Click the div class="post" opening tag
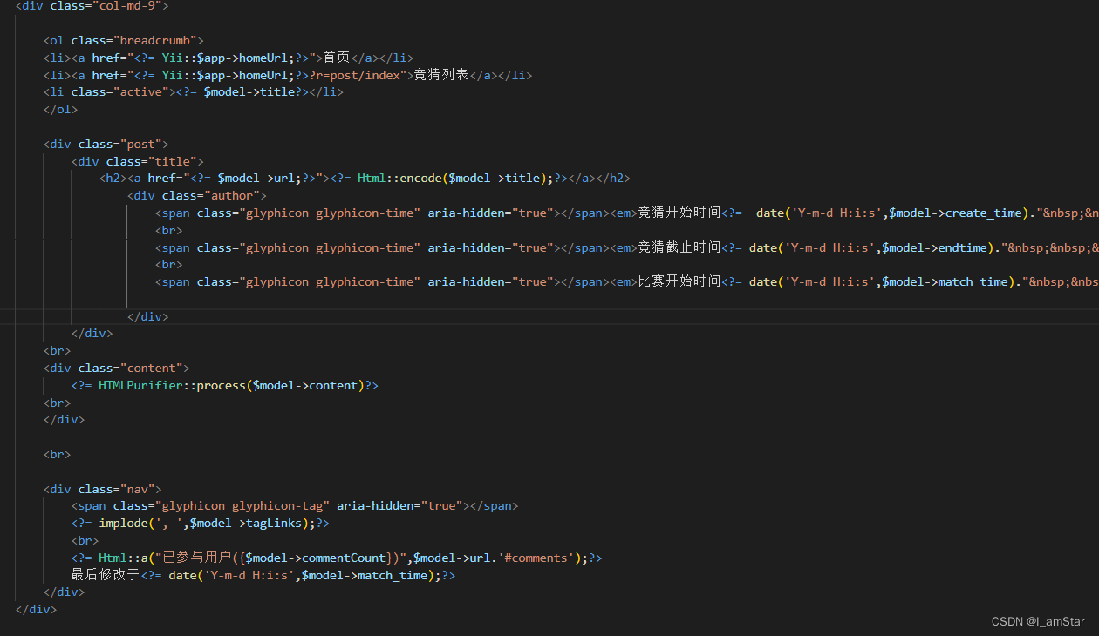 106,144
